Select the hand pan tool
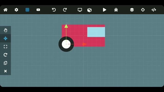The height and width of the screenshot is (92, 164). pos(5,30)
